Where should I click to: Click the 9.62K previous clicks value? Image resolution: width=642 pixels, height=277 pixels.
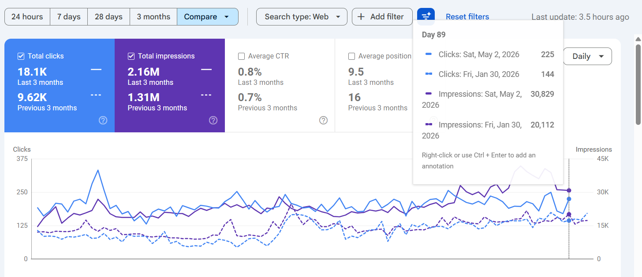[x=32, y=97]
